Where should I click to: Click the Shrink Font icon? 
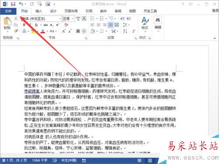click(70, 31)
